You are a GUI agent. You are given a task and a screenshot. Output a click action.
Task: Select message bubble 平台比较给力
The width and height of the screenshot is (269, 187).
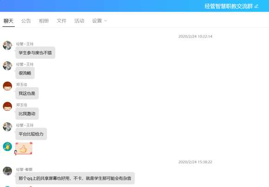31,134
